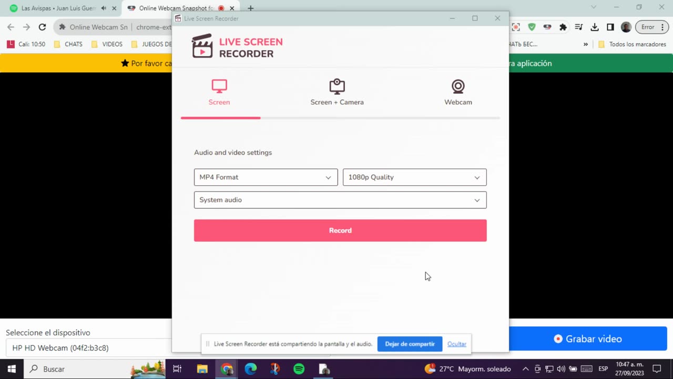Click the Chrome profile avatar

(x=626, y=27)
